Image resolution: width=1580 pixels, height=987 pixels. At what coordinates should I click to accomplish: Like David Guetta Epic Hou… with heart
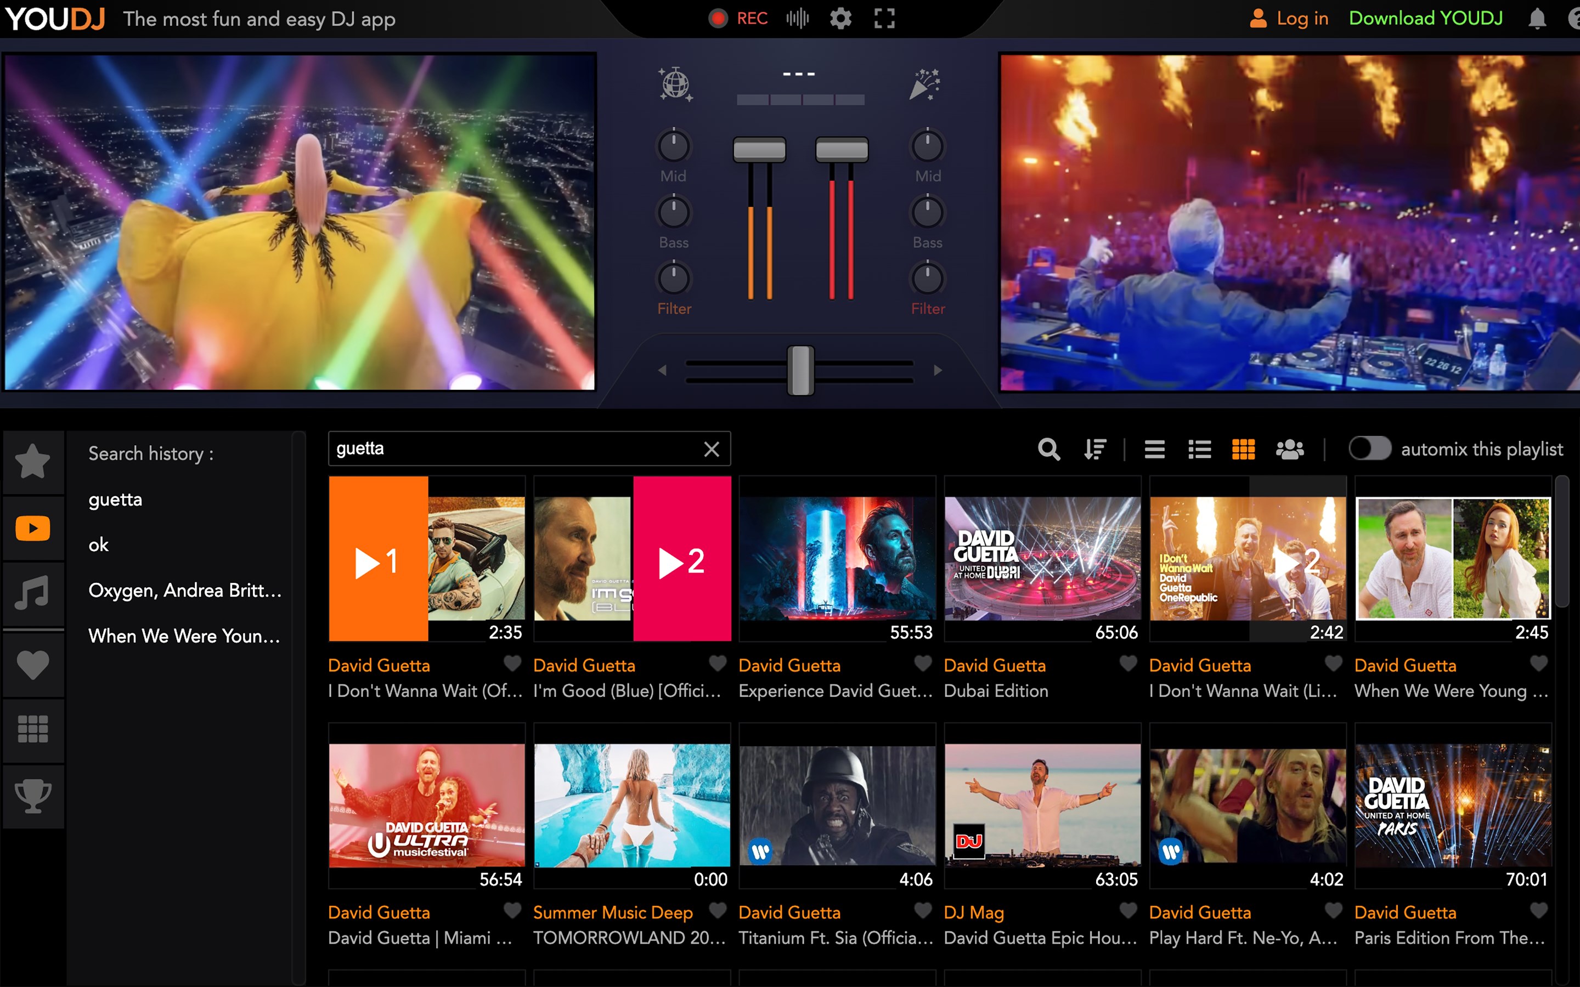[x=1128, y=910]
